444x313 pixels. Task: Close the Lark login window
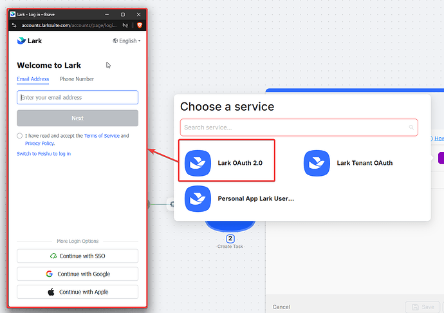pyautogui.click(x=138, y=14)
